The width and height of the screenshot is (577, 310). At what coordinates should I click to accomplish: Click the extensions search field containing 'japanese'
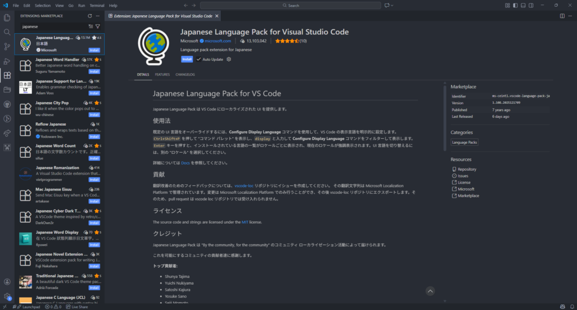pyautogui.click(x=54, y=26)
